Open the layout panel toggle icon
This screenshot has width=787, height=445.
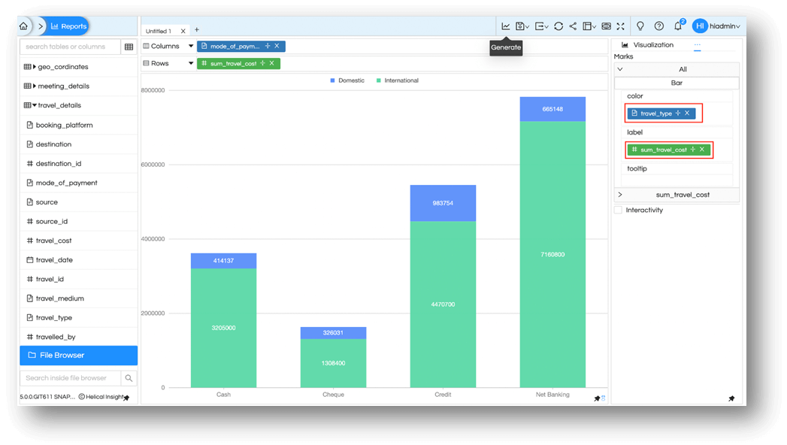[589, 26]
